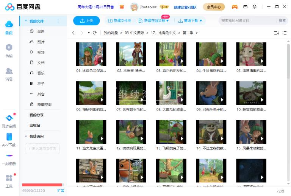The image size is (291, 196).
Task: Select video 02. 杰米里-渔夫 thumbnail
Action: pyautogui.click(x=131, y=54)
